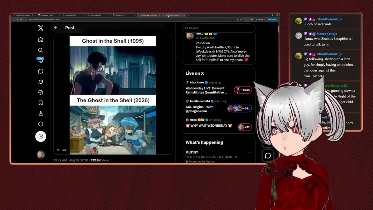This screenshot has height=210, width=373.
Task: Open WHY WAIT WEDNESDAY space
Action: (x=209, y=125)
